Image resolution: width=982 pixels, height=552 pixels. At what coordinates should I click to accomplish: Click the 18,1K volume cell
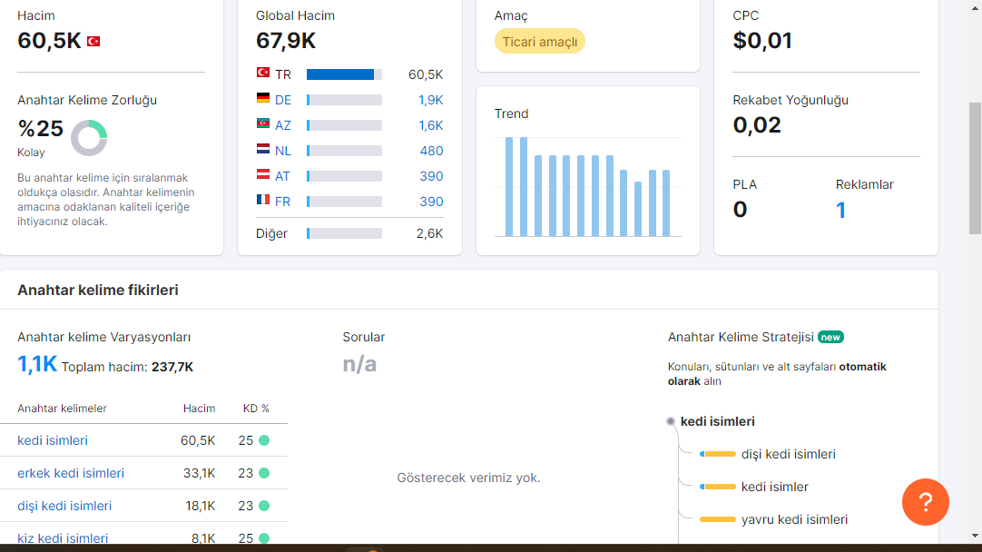(x=201, y=506)
